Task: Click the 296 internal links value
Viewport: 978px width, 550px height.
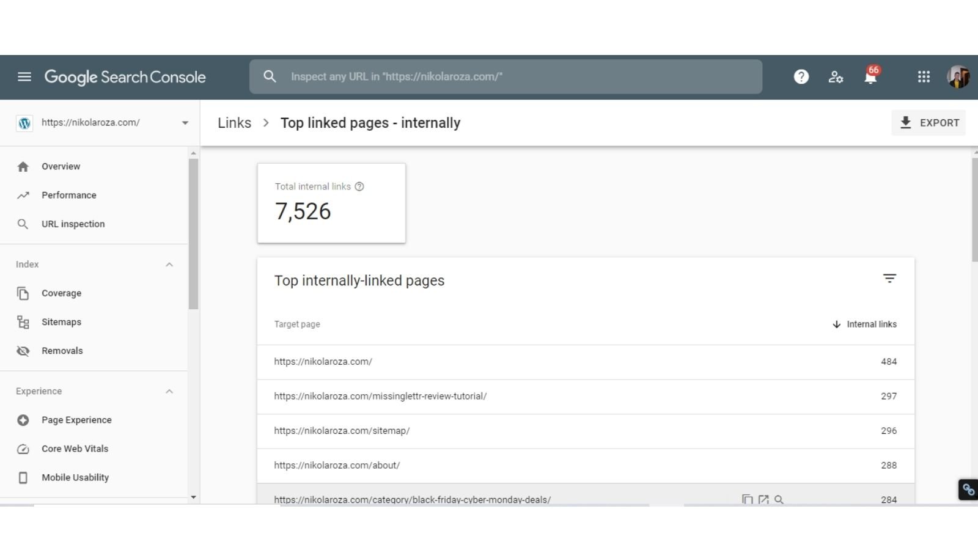Action: pyautogui.click(x=889, y=431)
